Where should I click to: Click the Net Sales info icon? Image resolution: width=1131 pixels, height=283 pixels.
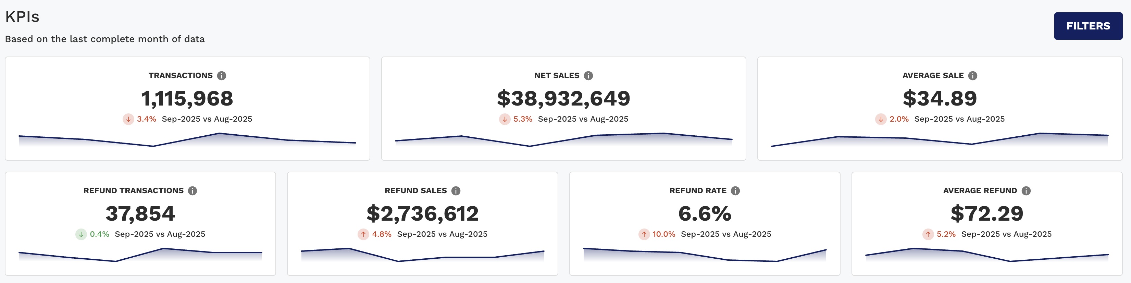pyautogui.click(x=588, y=76)
